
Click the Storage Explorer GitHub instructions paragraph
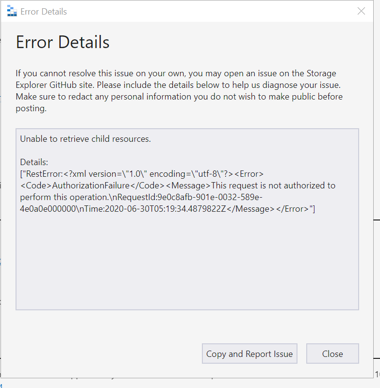coord(179,91)
